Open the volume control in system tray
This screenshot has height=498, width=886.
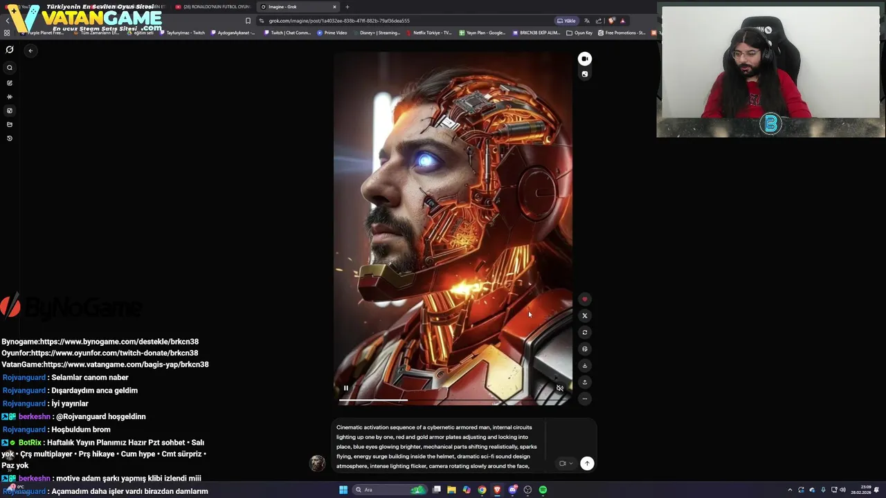[842, 490]
